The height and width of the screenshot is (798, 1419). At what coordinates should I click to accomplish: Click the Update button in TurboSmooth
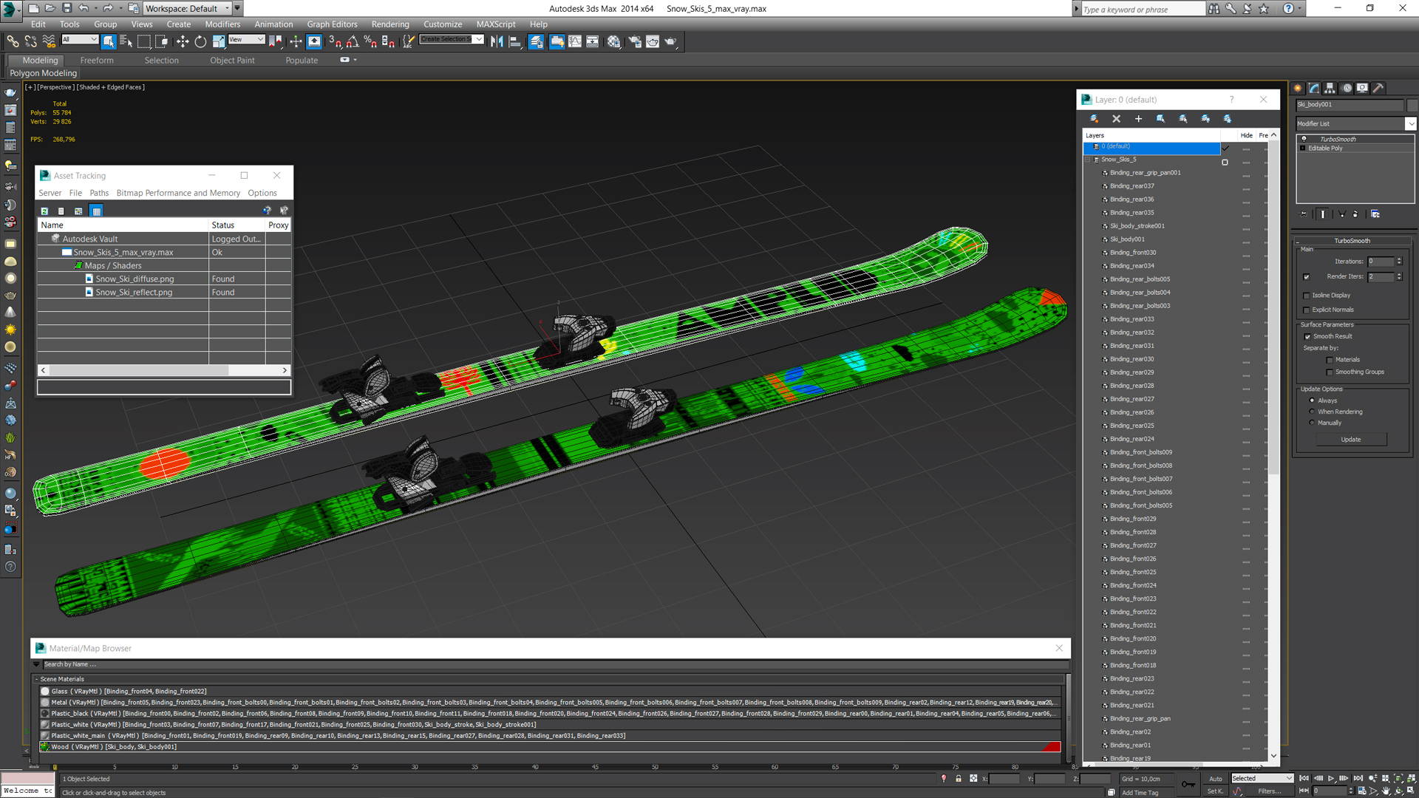coord(1352,440)
